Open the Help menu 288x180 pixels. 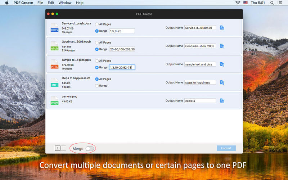[x=80, y=3]
